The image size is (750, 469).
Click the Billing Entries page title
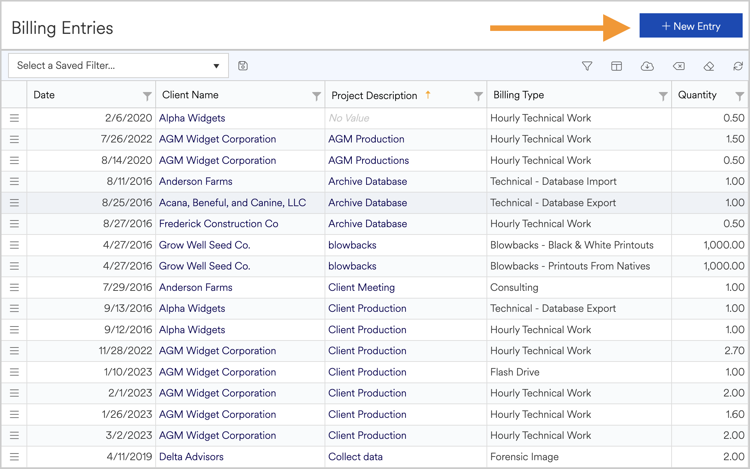(x=63, y=28)
